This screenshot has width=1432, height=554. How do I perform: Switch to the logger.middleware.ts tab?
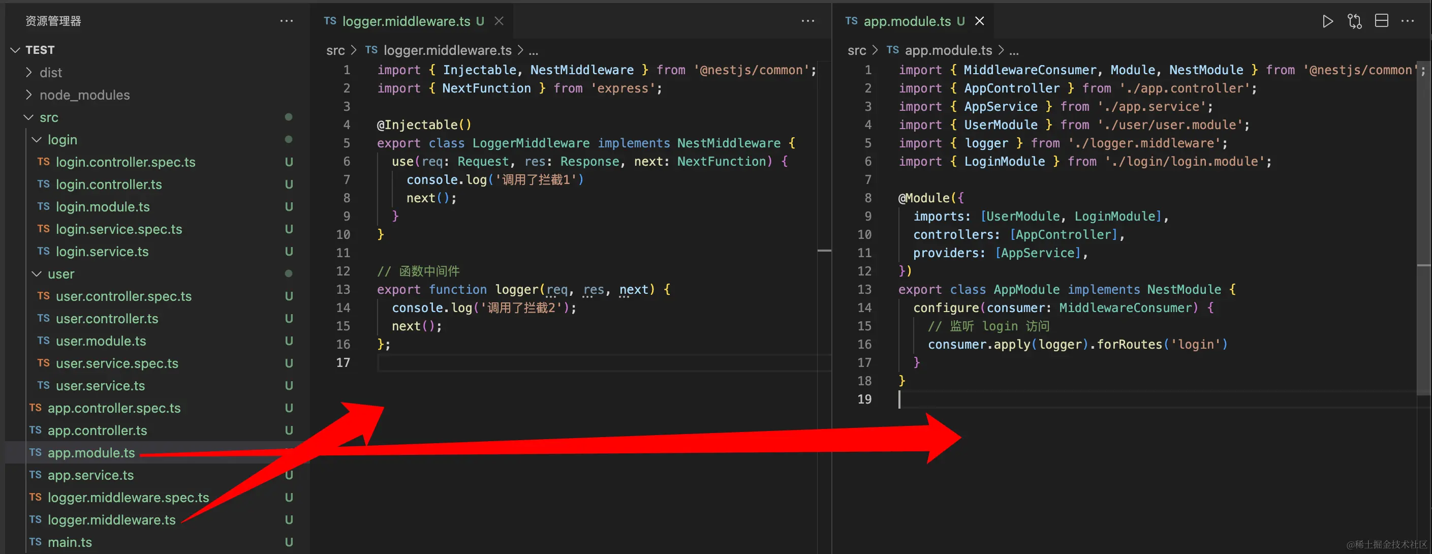click(x=406, y=21)
